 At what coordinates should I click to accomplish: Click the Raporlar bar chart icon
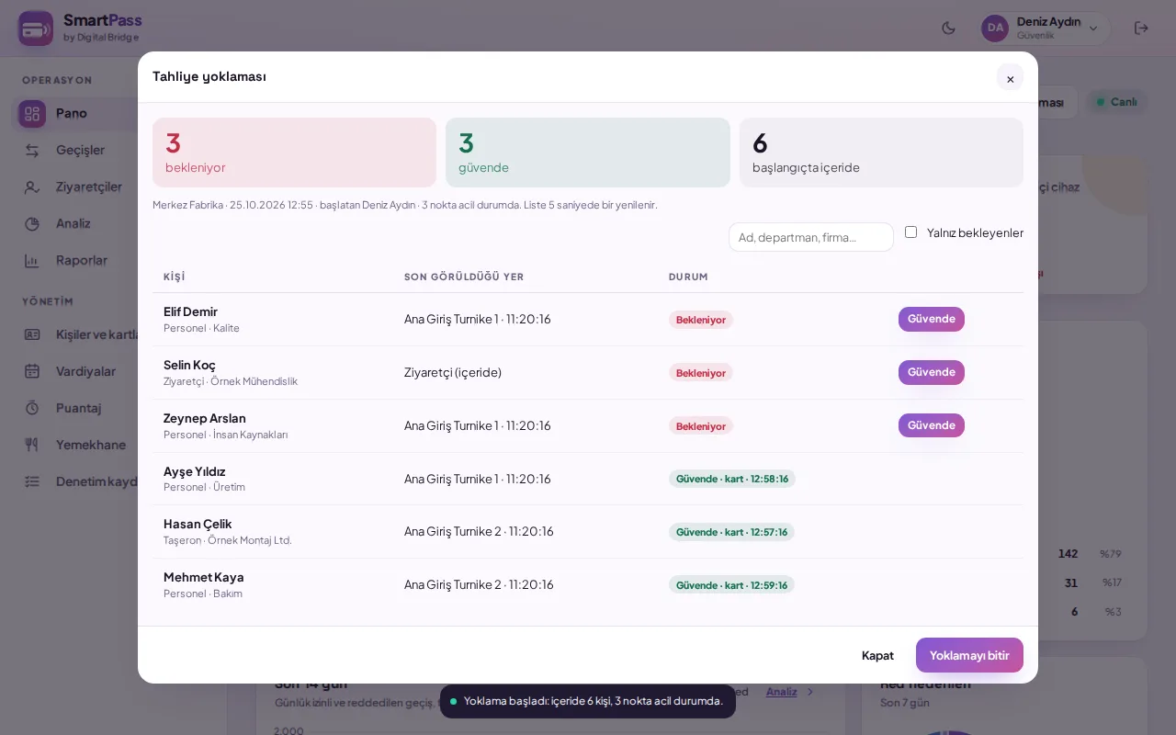click(x=32, y=261)
